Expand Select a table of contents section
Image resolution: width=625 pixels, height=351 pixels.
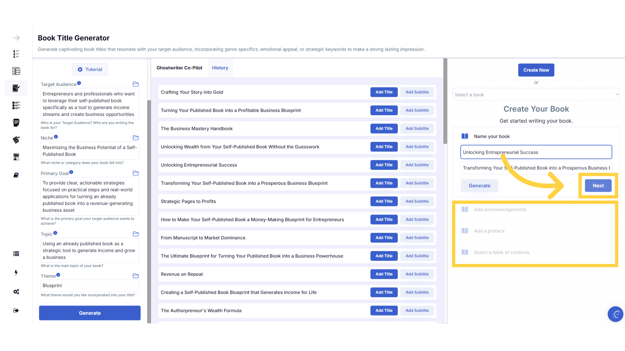pos(501,253)
